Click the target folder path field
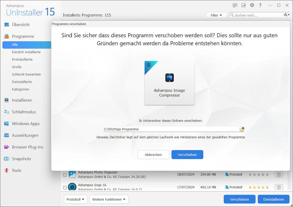The height and width of the screenshot is (207, 293). (171, 129)
